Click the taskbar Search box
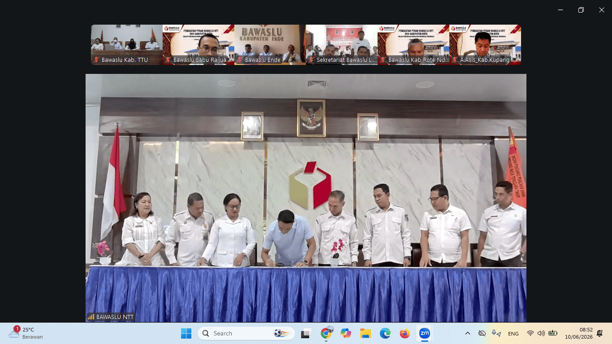612x344 pixels. 246,333
